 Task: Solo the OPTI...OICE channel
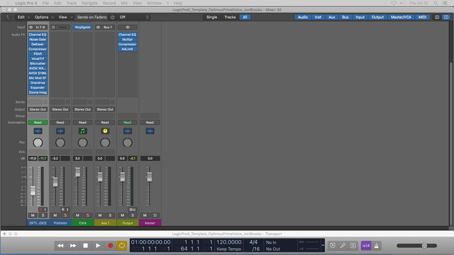pos(43,215)
